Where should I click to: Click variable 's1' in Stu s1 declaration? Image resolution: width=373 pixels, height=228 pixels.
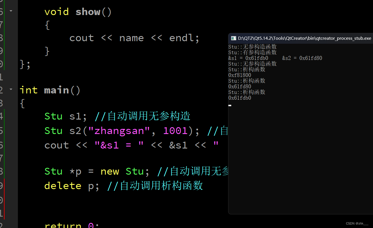(x=75, y=116)
